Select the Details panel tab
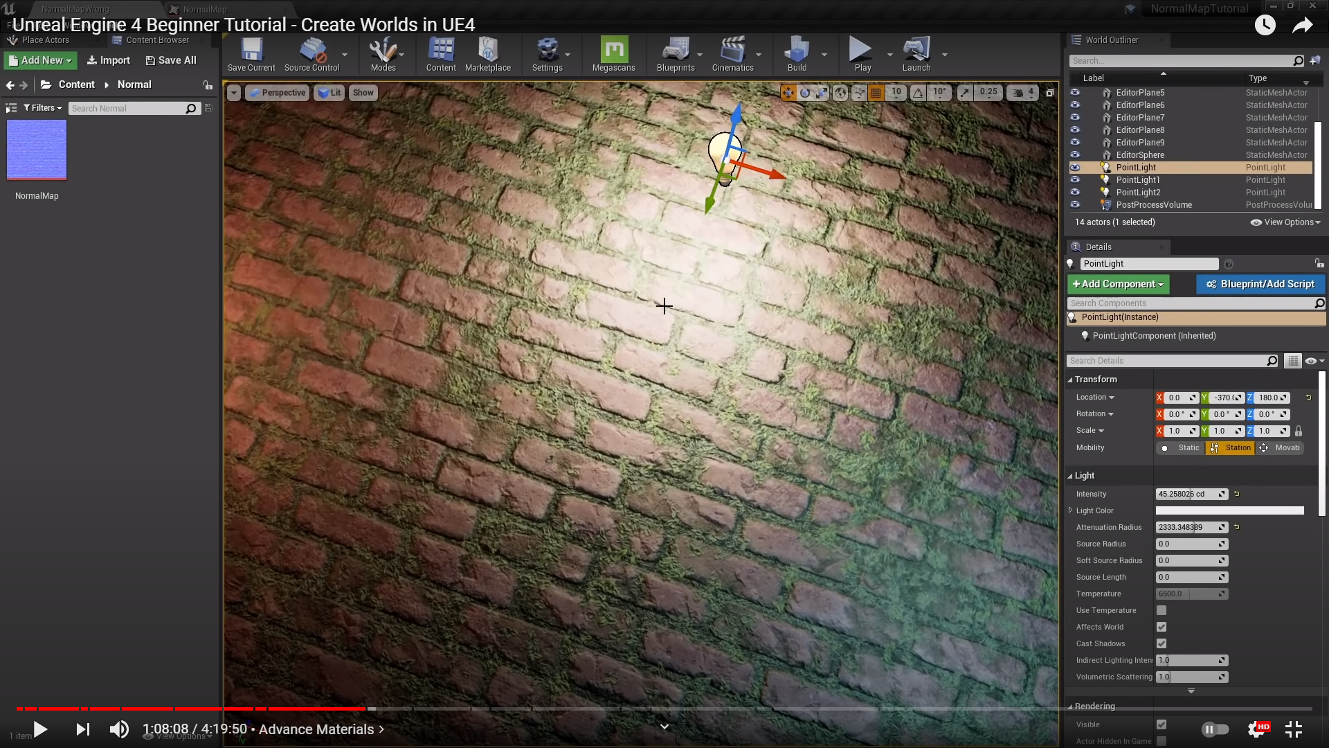Image resolution: width=1329 pixels, height=748 pixels. coord(1098,247)
